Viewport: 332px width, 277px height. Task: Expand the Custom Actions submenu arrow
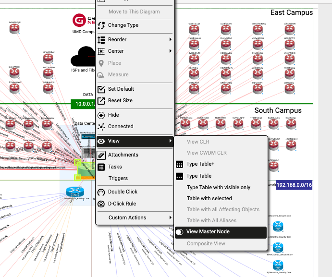click(x=171, y=218)
